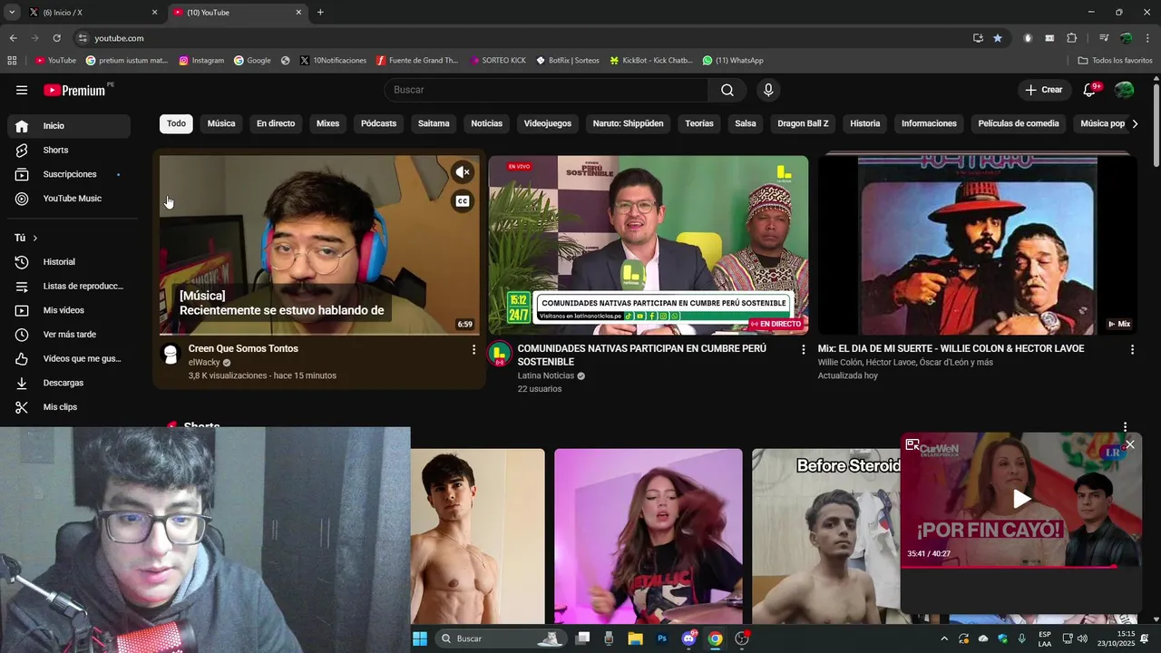Open the YouTube hamburger guide menu
The width and height of the screenshot is (1161, 653).
pyautogui.click(x=22, y=90)
